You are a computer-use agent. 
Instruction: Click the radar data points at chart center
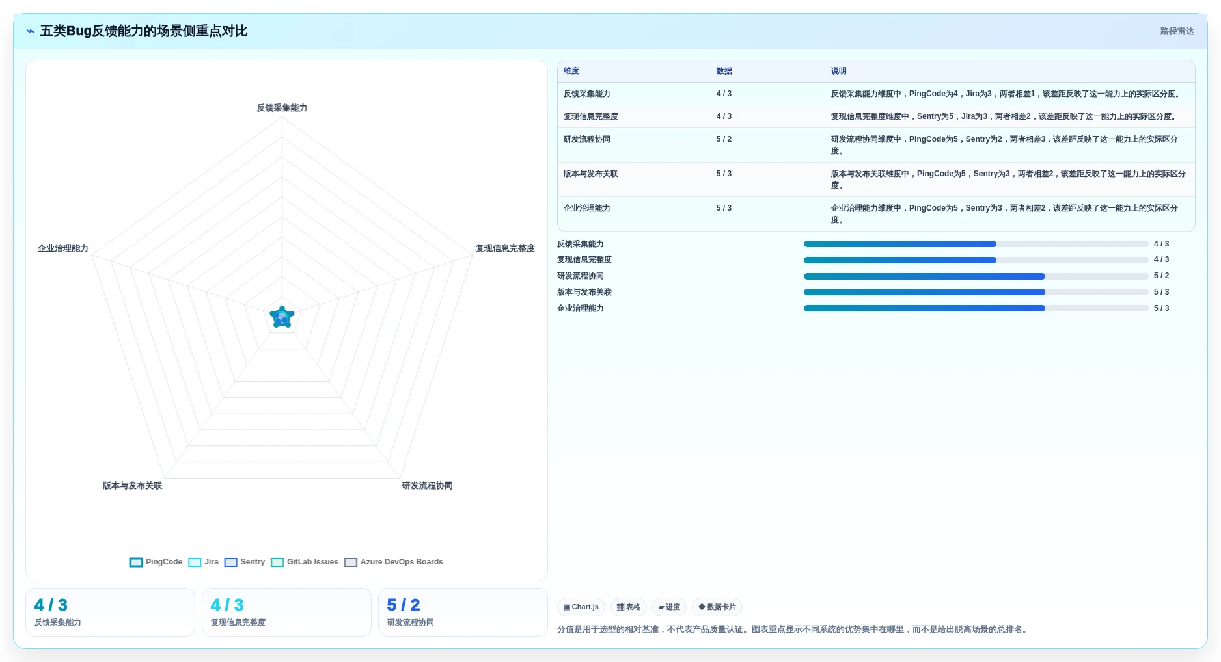(x=282, y=317)
